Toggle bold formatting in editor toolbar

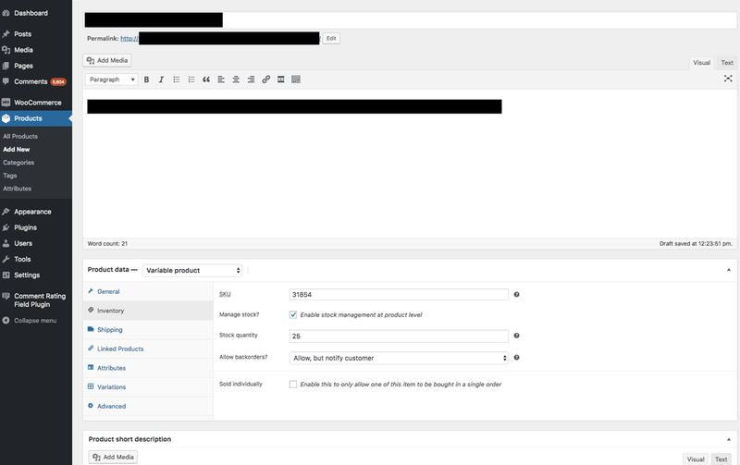(x=146, y=80)
